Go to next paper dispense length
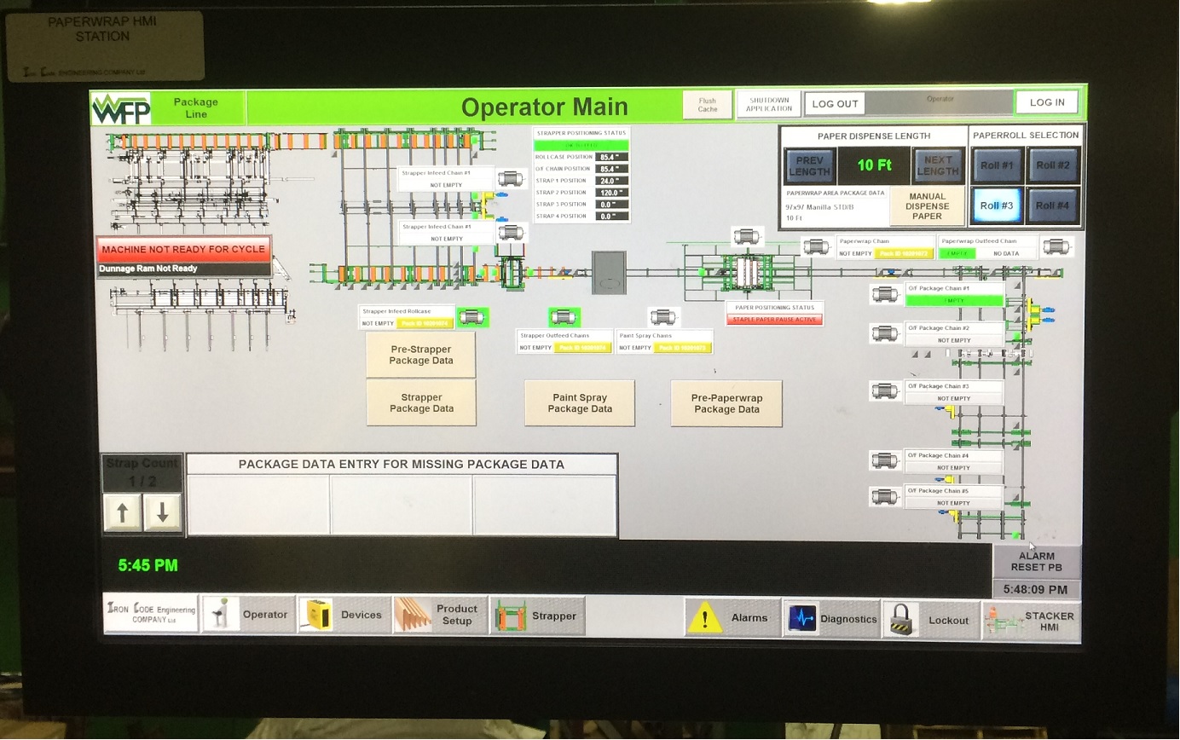 coord(937,165)
